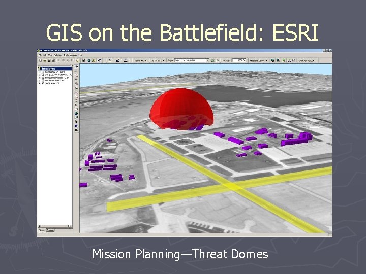The width and height of the screenshot is (366, 274).
Task: Click the New document icon
Action: click(x=40, y=60)
